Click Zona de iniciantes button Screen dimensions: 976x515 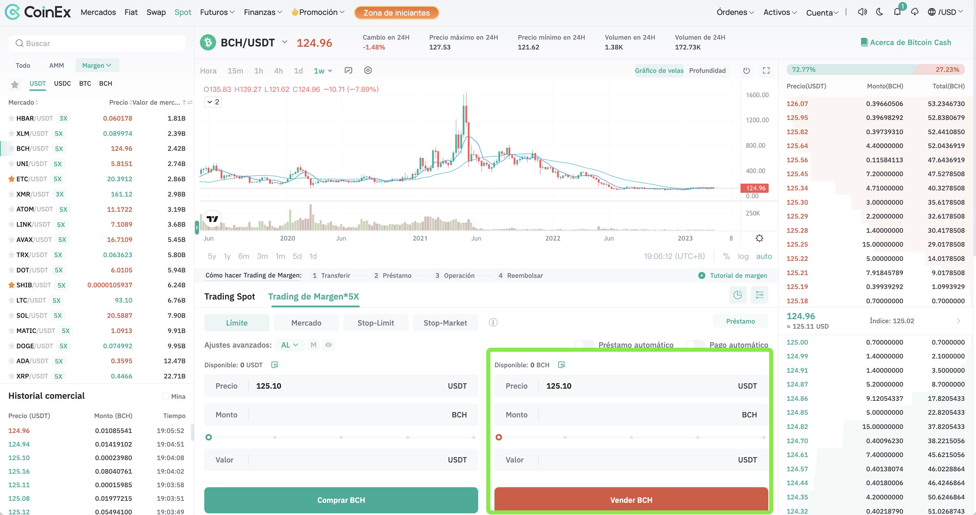(x=396, y=13)
